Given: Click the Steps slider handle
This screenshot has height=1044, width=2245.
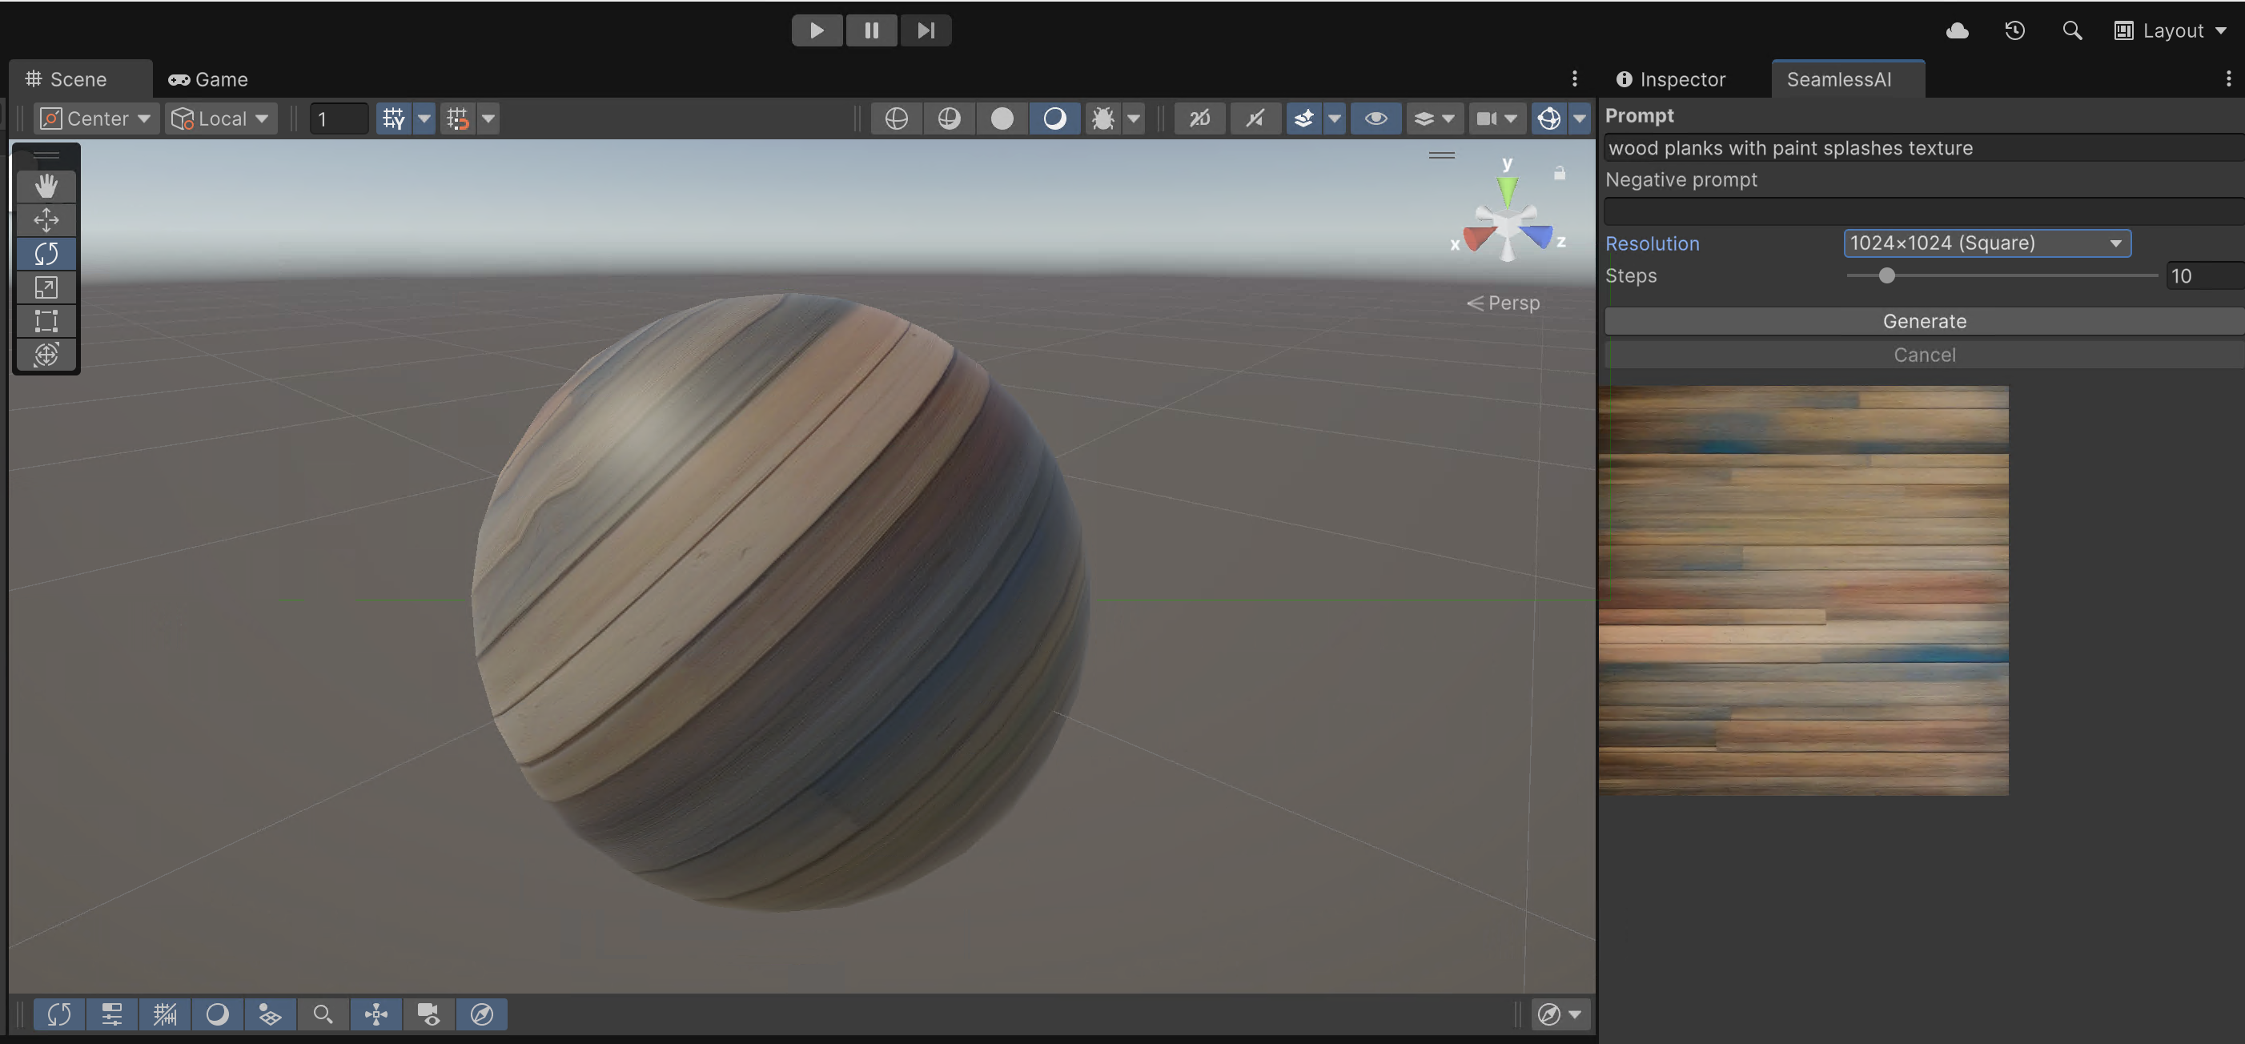Looking at the screenshot, I should tap(1886, 276).
